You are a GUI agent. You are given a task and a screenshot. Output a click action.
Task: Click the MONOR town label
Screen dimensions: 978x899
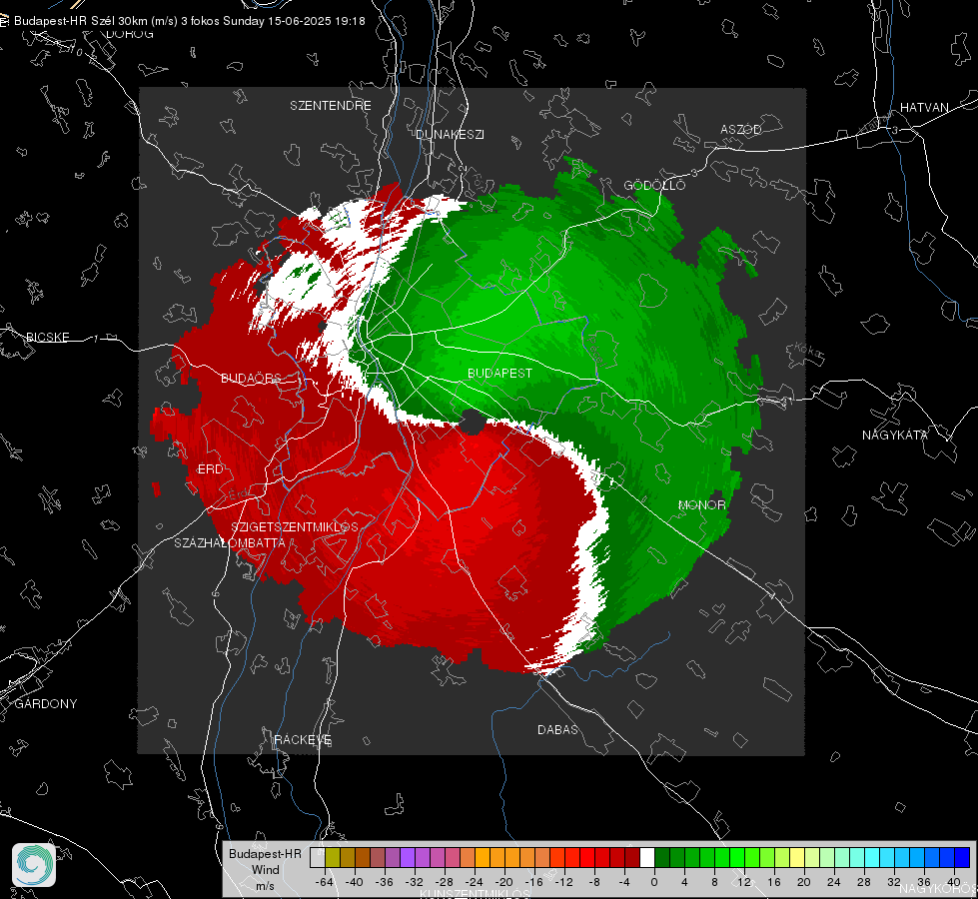tap(701, 504)
